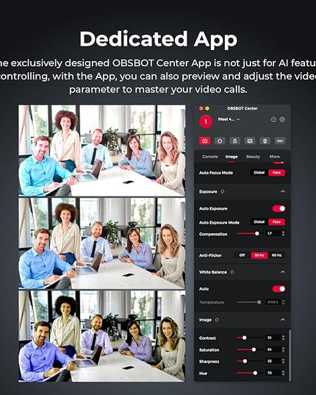Image resolution: width=316 pixels, height=395 pixels.
Task: Switch to the Image tab
Action: 231,157
